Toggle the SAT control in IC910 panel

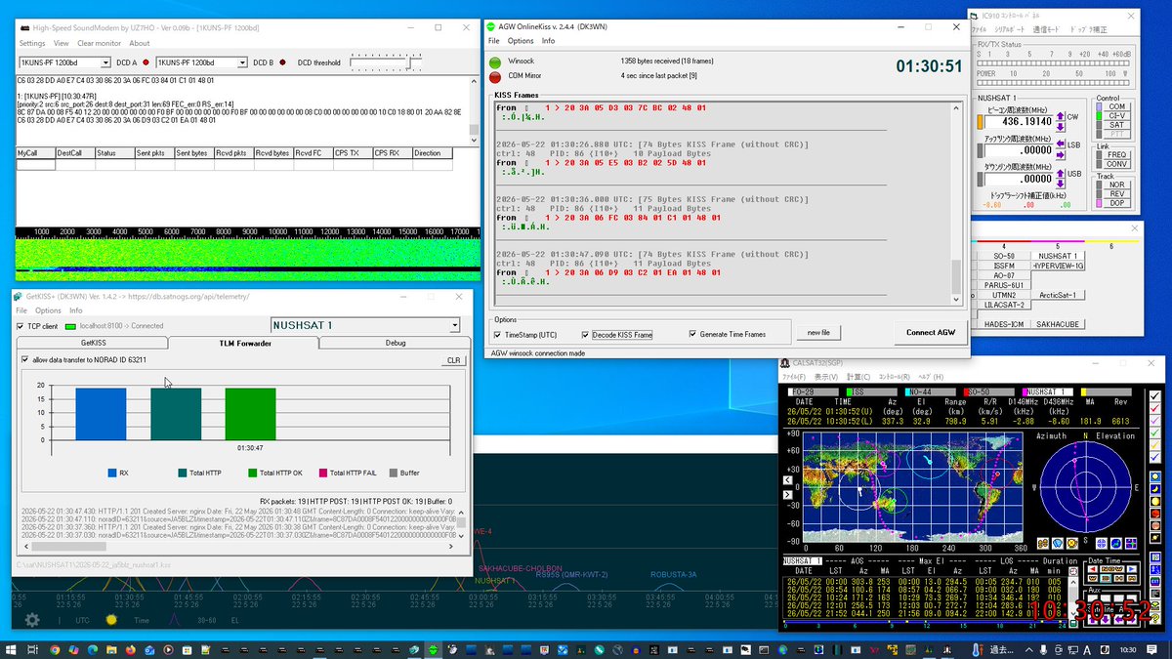click(x=1116, y=125)
